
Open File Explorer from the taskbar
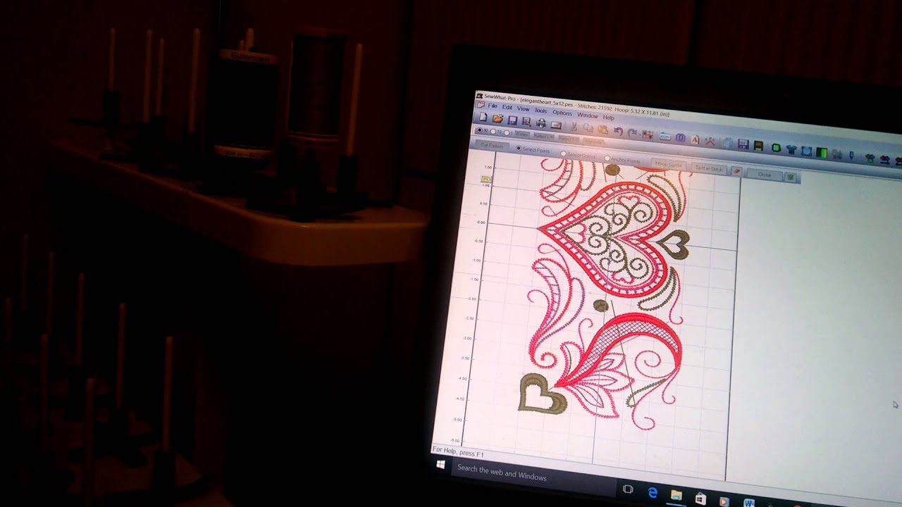676,496
